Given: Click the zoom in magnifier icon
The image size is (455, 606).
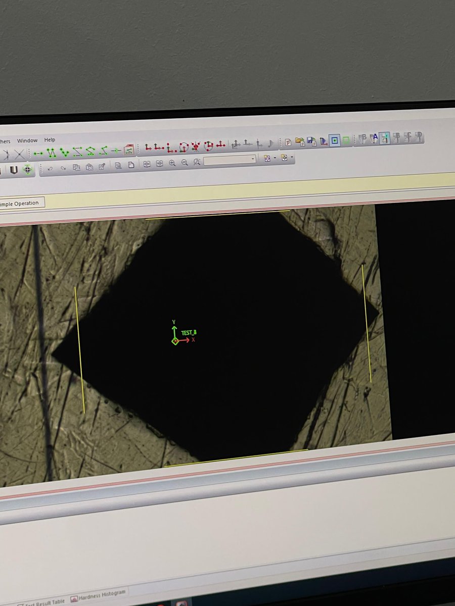Looking at the screenshot, I should (172, 163).
